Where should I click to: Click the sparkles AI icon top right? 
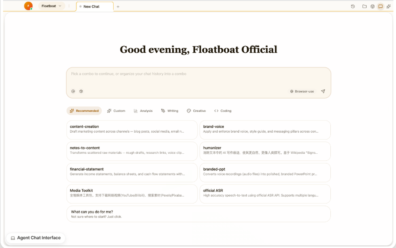tap(389, 6)
